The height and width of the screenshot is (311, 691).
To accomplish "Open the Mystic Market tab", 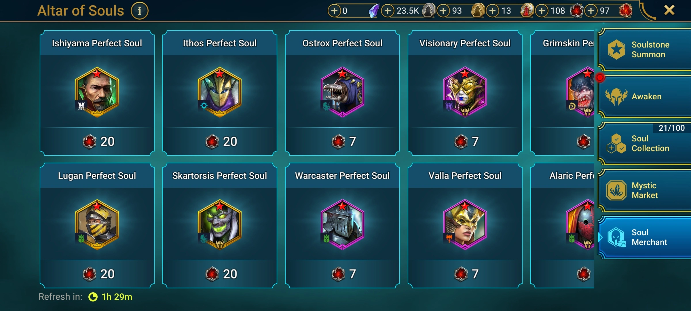I will coord(644,190).
